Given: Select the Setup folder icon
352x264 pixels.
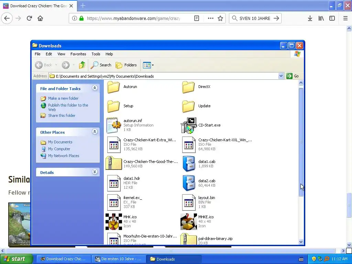Looking at the screenshot, I should tap(113, 106).
